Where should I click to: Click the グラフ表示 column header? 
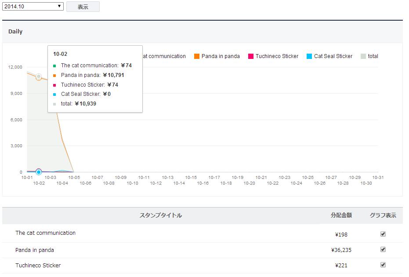point(383,215)
